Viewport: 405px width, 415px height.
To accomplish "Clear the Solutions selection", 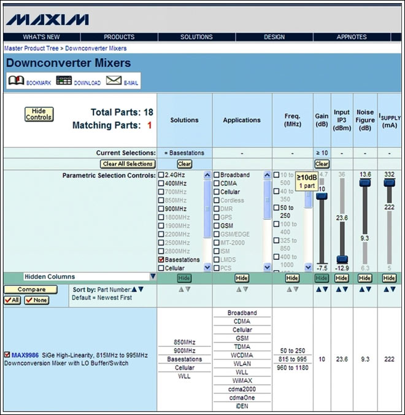I will pyautogui.click(x=184, y=164).
